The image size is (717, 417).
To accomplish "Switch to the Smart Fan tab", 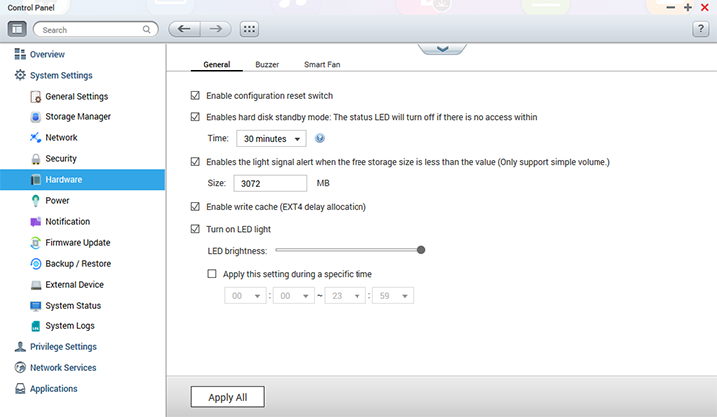I will 320,64.
